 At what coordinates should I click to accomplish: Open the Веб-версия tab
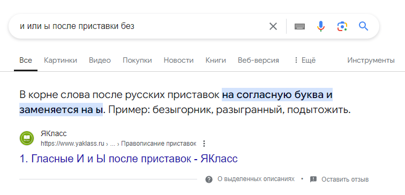click(258, 61)
